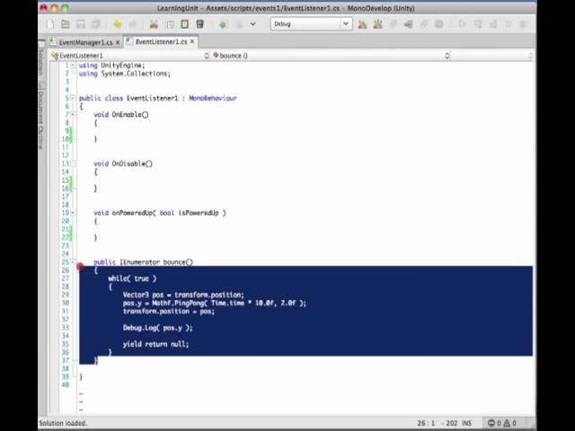The height and width of the screenshot is (431, 575).
Task: Close the EventManager1.cs tab
Action: point(118,42)
